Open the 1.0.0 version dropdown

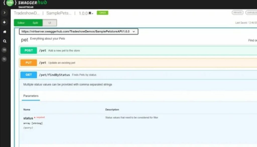pyautogui.click(x=86, y=13)
